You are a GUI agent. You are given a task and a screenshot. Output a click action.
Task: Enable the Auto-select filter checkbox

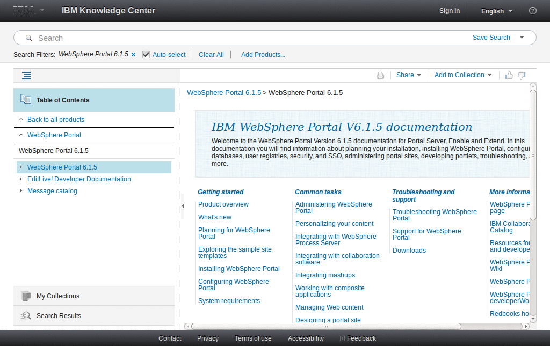[x=146, y=54]
